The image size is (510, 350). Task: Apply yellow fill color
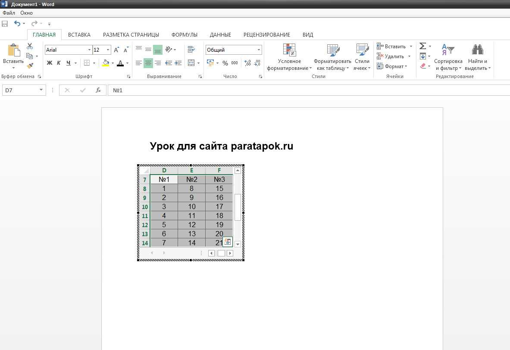tap(106, 63)
